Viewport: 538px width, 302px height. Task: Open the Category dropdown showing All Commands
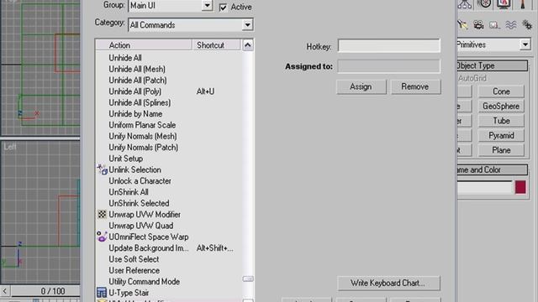click(247, 25)
